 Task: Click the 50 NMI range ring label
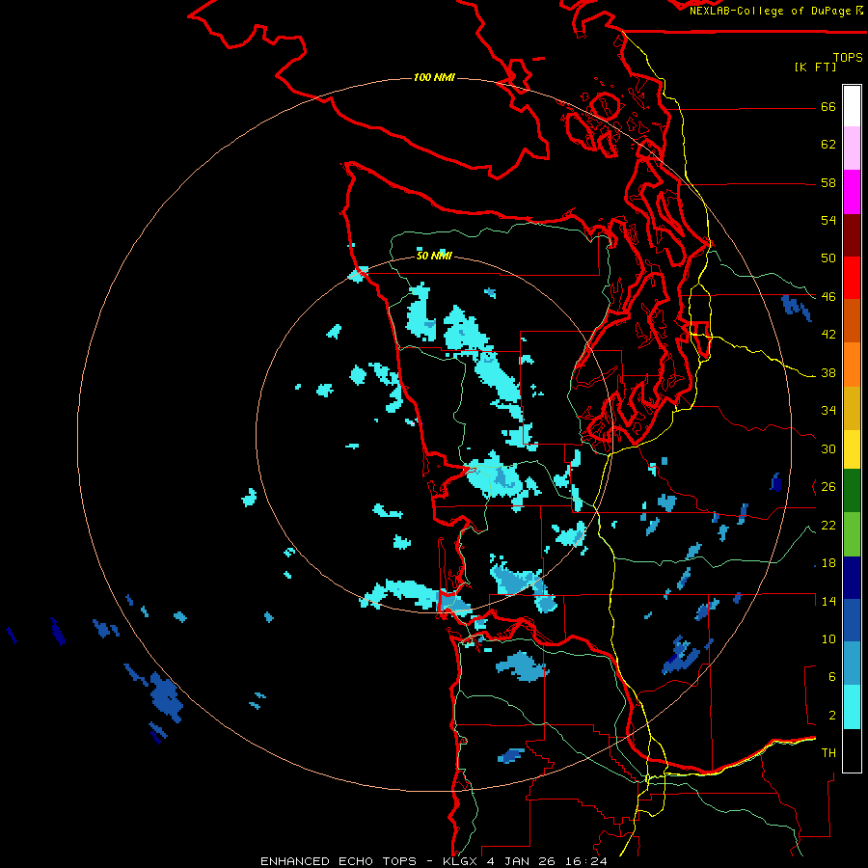click(434, 256)
